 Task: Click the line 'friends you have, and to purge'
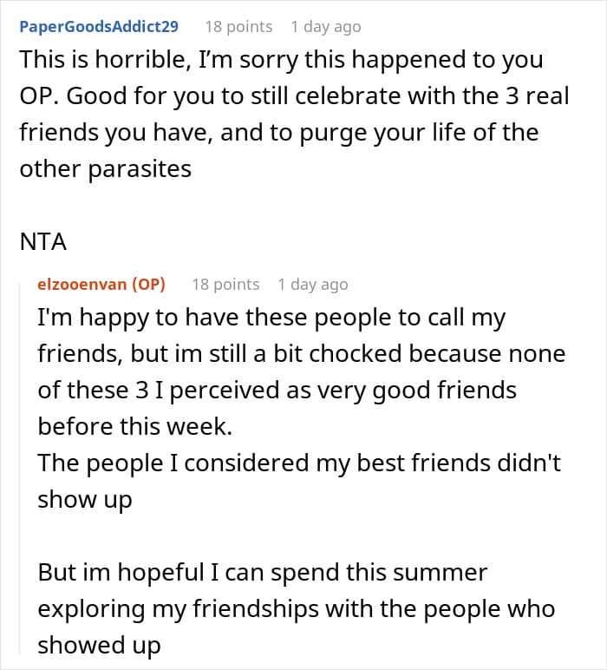coord(279,133)
